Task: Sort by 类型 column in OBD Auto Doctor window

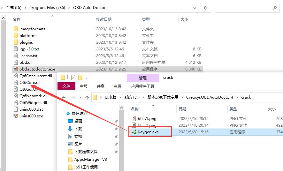Action: 146,19
